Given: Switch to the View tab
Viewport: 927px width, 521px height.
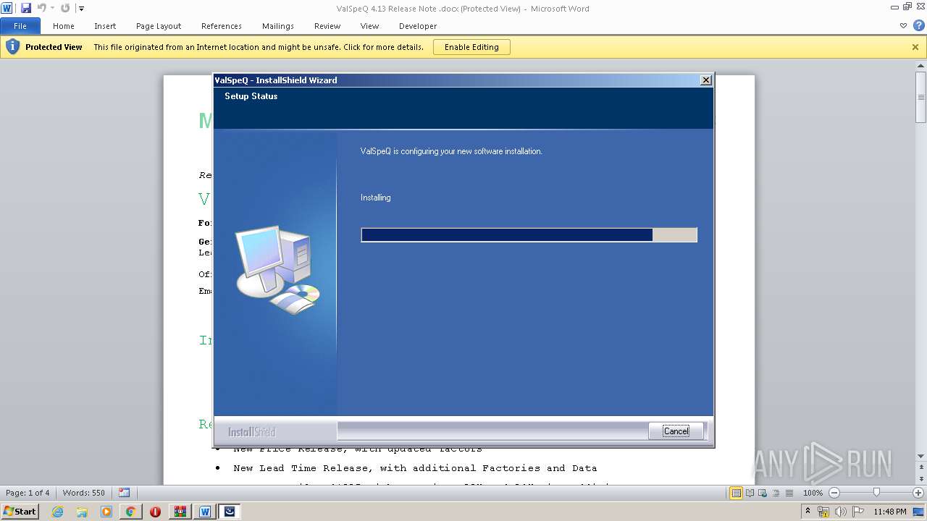Looking at the screenshot, I should (370, 26).
